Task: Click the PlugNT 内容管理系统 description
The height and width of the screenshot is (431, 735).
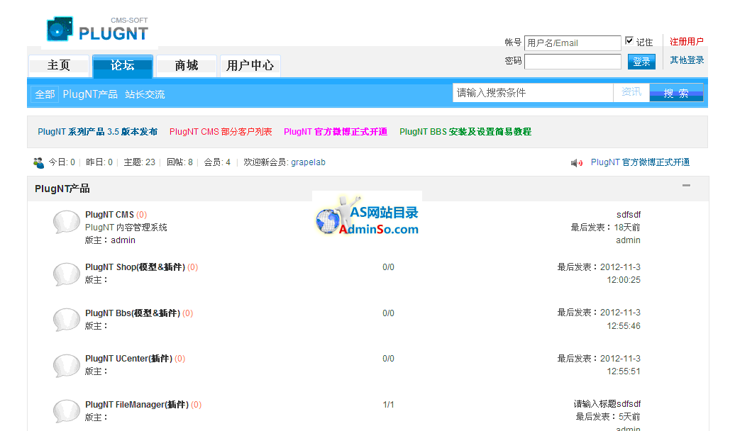Action: coord(126,228)
